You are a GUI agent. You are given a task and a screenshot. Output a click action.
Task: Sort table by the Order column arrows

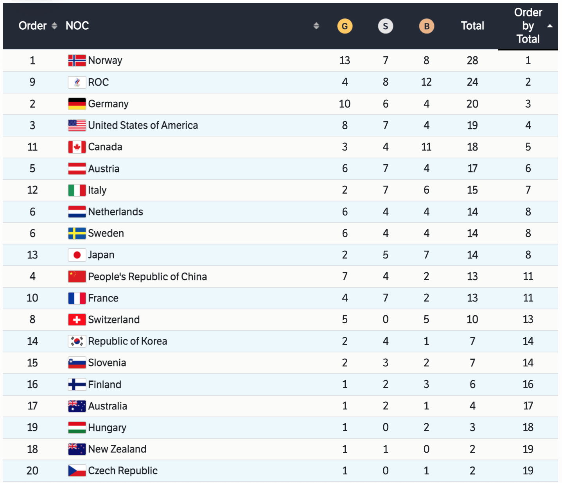(54, 26)
